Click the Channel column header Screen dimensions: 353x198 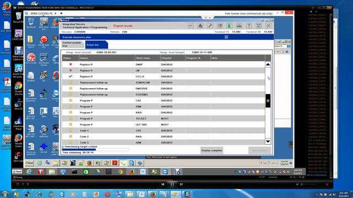173,58
